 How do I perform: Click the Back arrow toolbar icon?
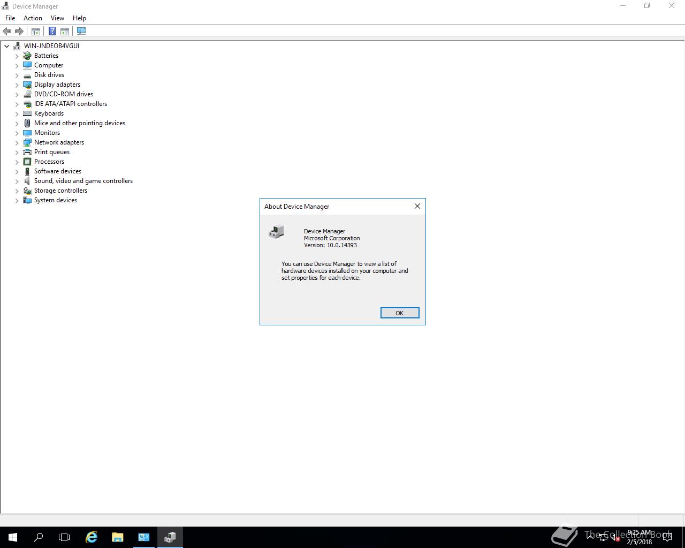pos(7,32)
